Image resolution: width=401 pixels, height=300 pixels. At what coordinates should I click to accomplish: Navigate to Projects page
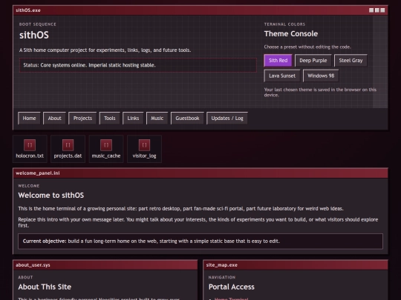(x=82, y=118)
